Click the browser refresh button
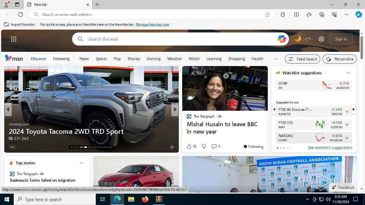Image resolution: width=365 pixels, height=205 pixels. (21, 15)
